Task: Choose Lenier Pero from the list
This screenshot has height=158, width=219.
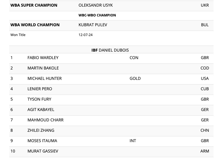Action: (x=40, y=89)
